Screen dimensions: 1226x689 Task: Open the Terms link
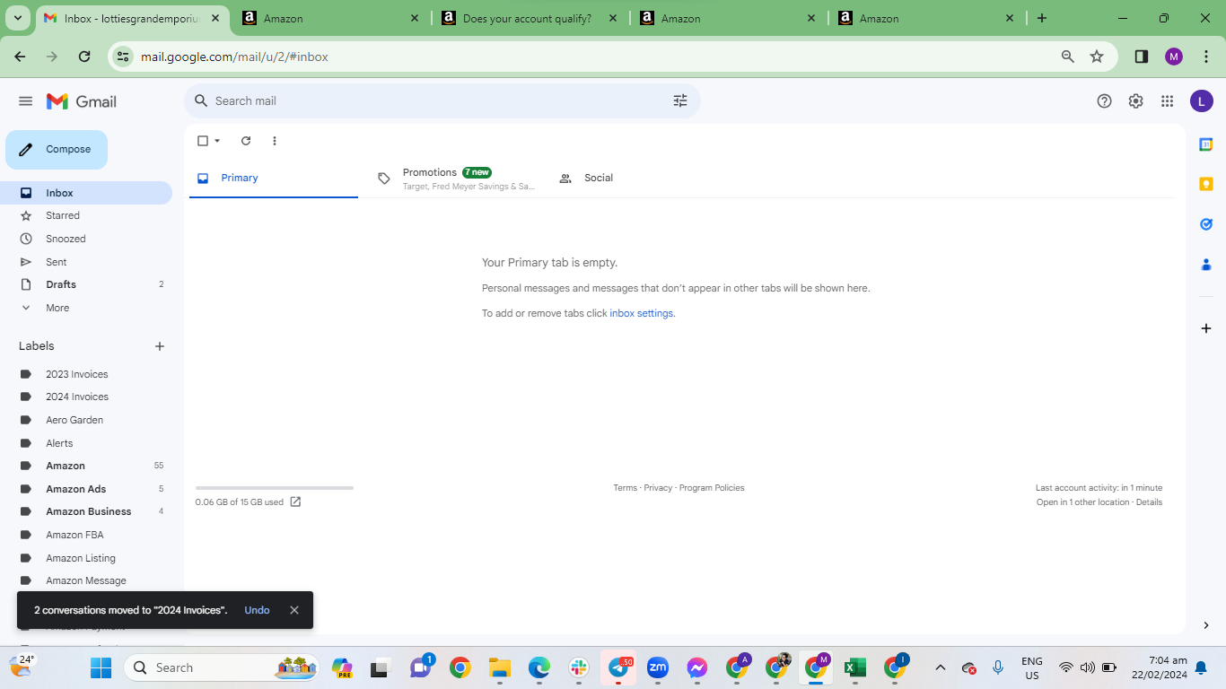pyautogui.click(x=626, y=488)
